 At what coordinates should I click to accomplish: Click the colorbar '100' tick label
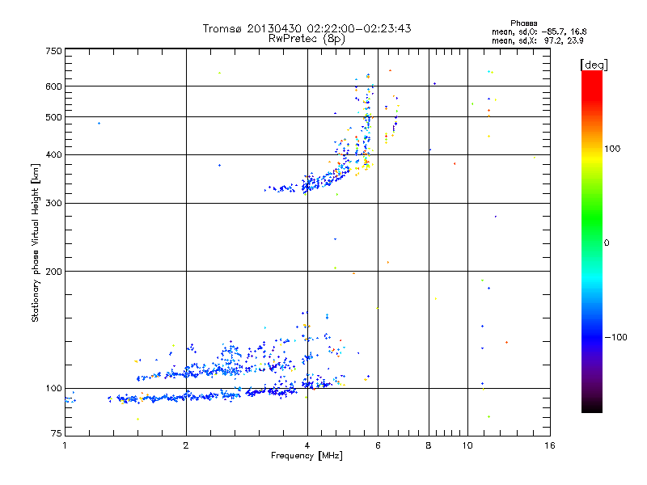612,149
